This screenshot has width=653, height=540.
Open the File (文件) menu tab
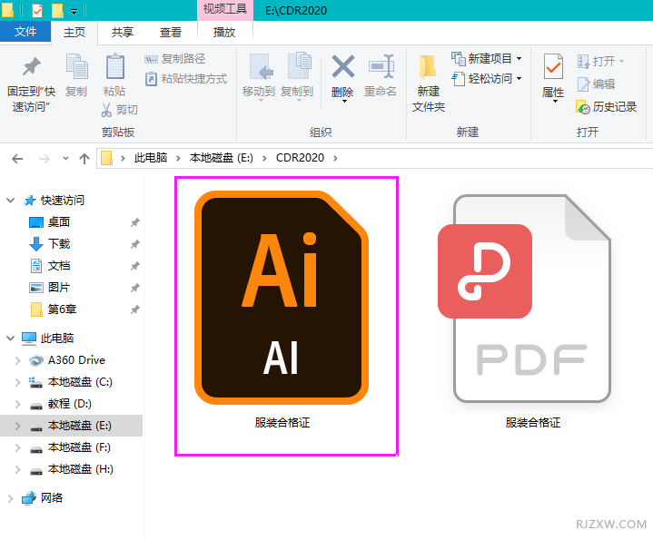coord(25,32)
